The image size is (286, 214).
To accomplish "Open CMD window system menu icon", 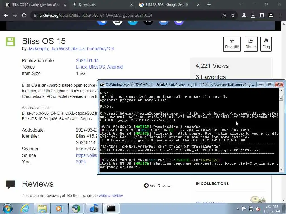I will 102,85.
